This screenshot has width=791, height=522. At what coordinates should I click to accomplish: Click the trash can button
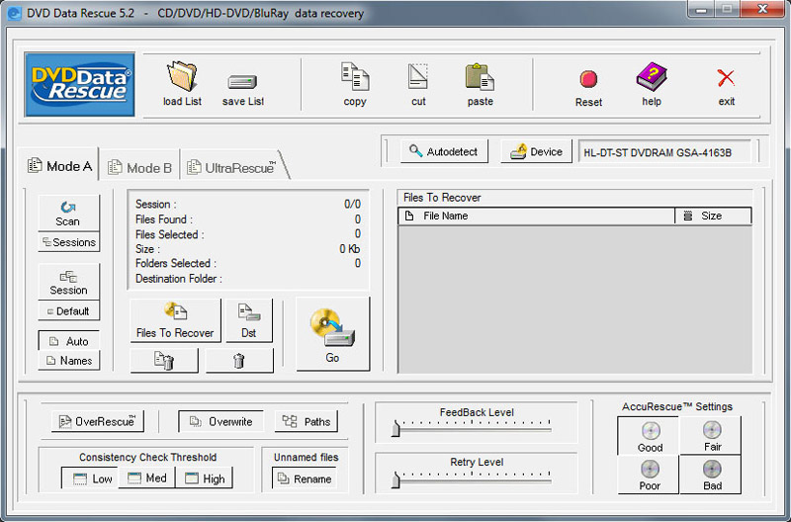click(239, 361)
